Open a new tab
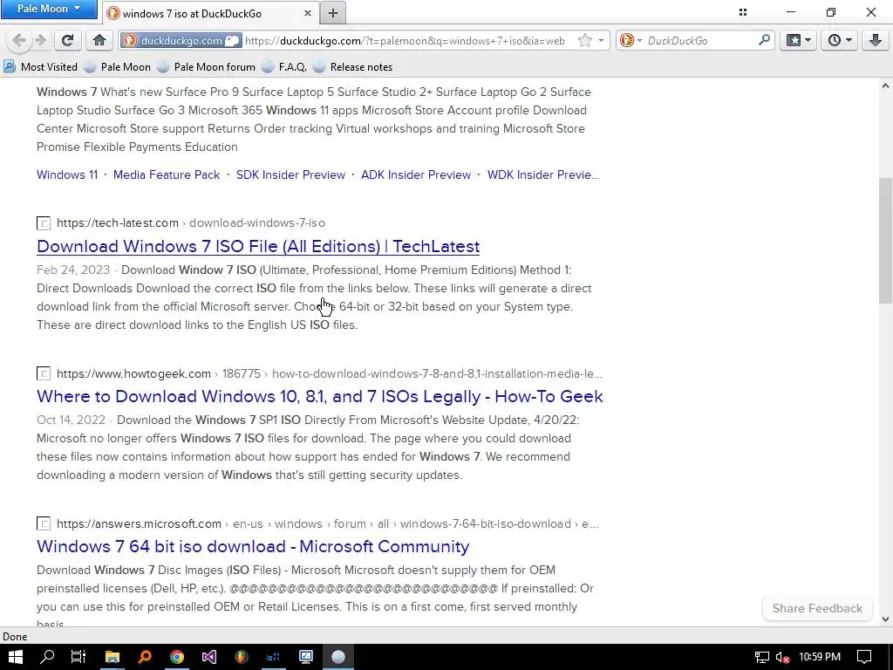The image size is (893, 670). [333, 13]
